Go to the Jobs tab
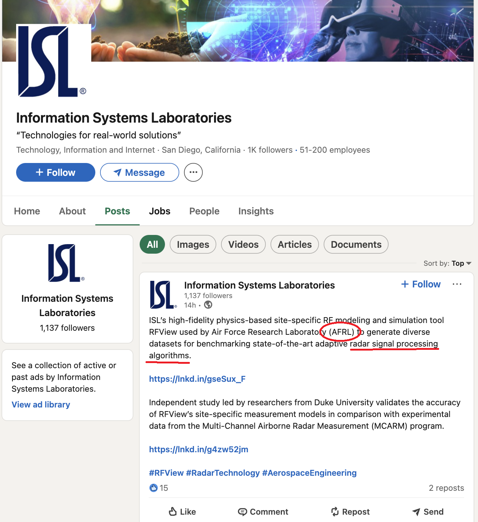The width and height of the screenshot is (478, 522). tap(159, 211)
